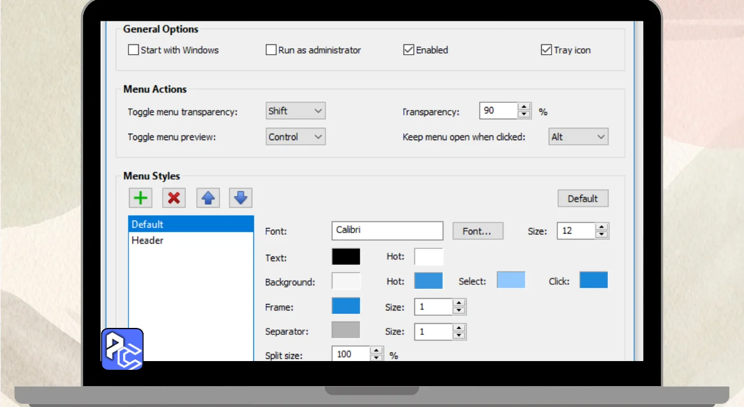Click the PC logo icon at bottom left

[122, 349]
